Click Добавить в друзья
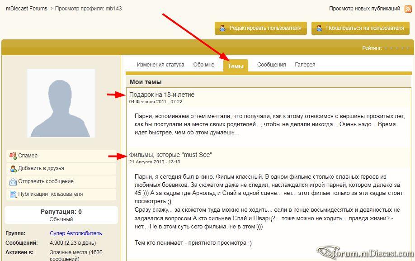 coord(61,168)
